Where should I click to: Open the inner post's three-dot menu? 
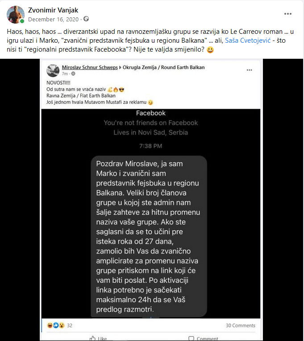click(248, 70)
